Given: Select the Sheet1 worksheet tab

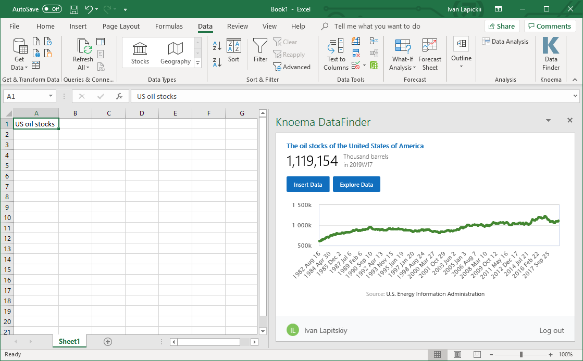Looking at the screenshot, I should pyautogui.click(x=69, y=341).
